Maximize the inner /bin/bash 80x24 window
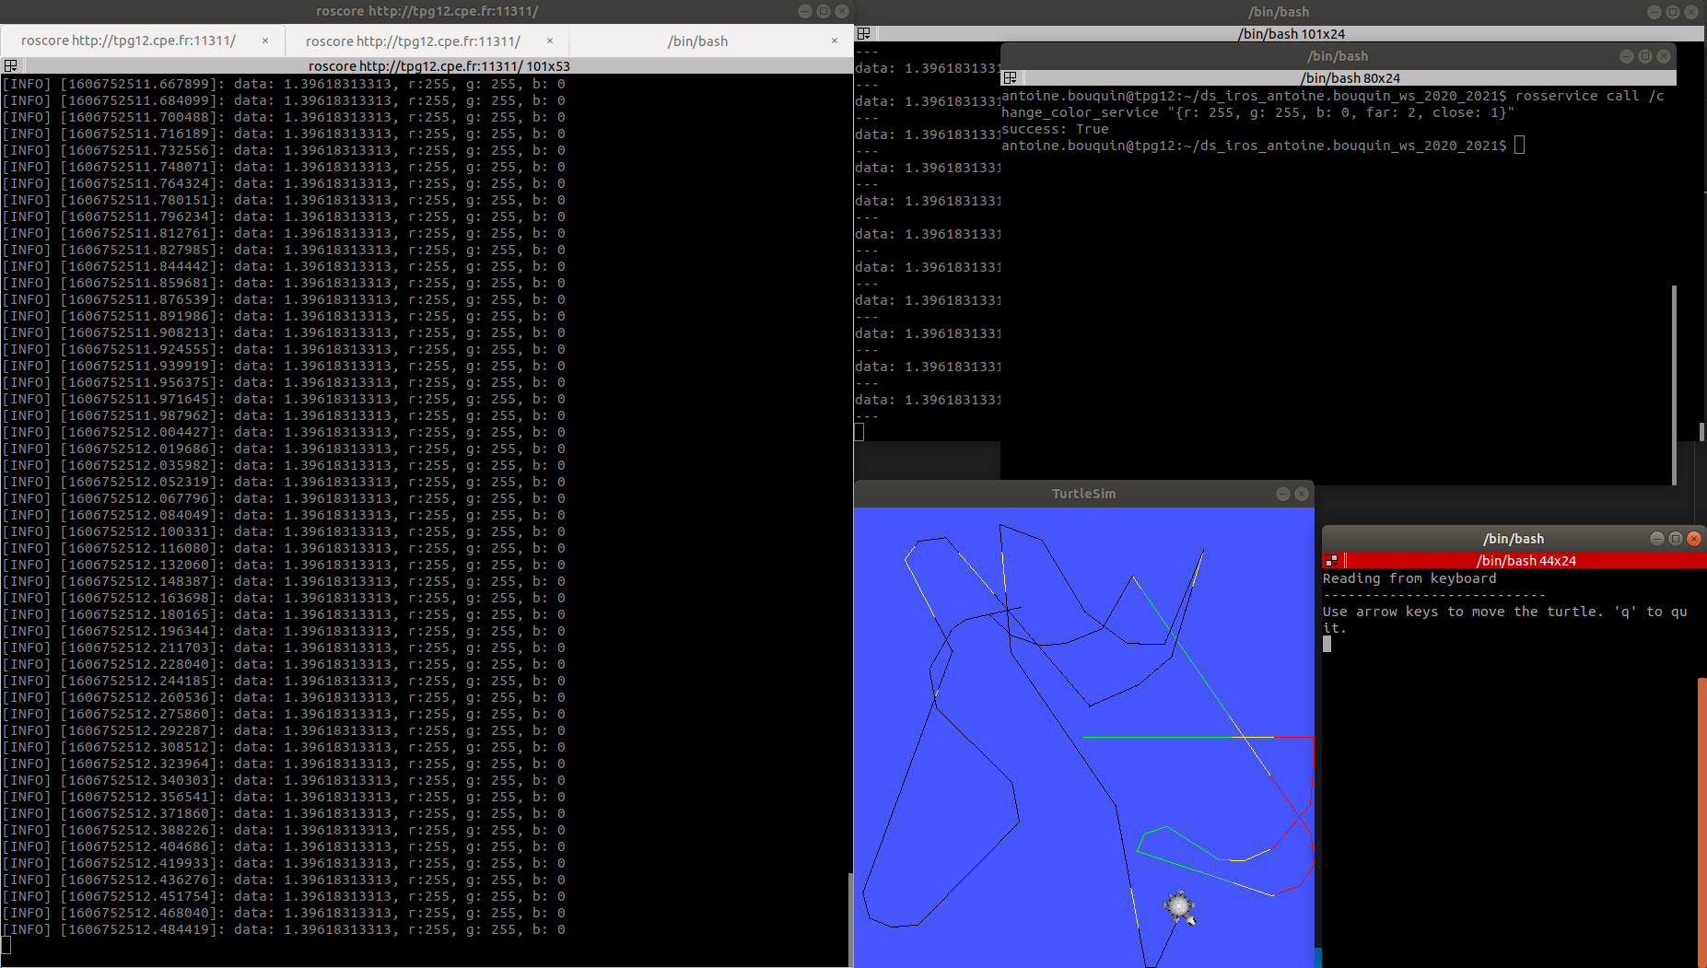 coord(1644,56)
